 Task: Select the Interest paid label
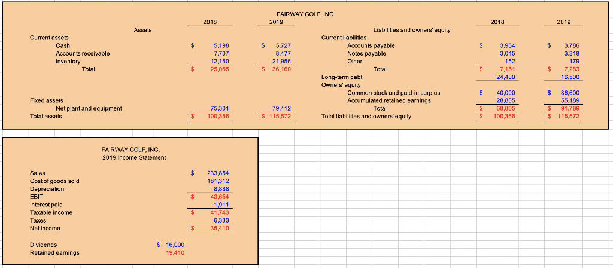pos(46,205)
